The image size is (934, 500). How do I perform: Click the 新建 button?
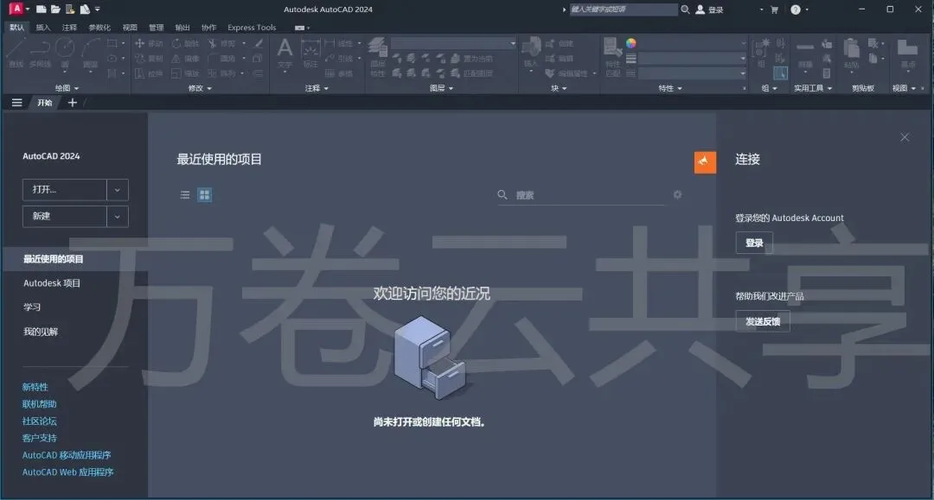coord(64,217)
